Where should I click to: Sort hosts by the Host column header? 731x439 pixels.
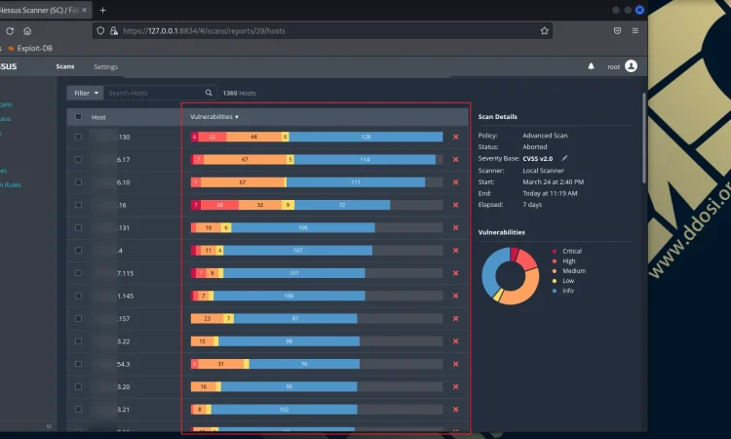98,117
